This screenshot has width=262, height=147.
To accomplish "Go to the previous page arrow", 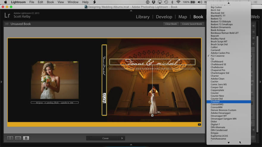I will tap(89, 138).
